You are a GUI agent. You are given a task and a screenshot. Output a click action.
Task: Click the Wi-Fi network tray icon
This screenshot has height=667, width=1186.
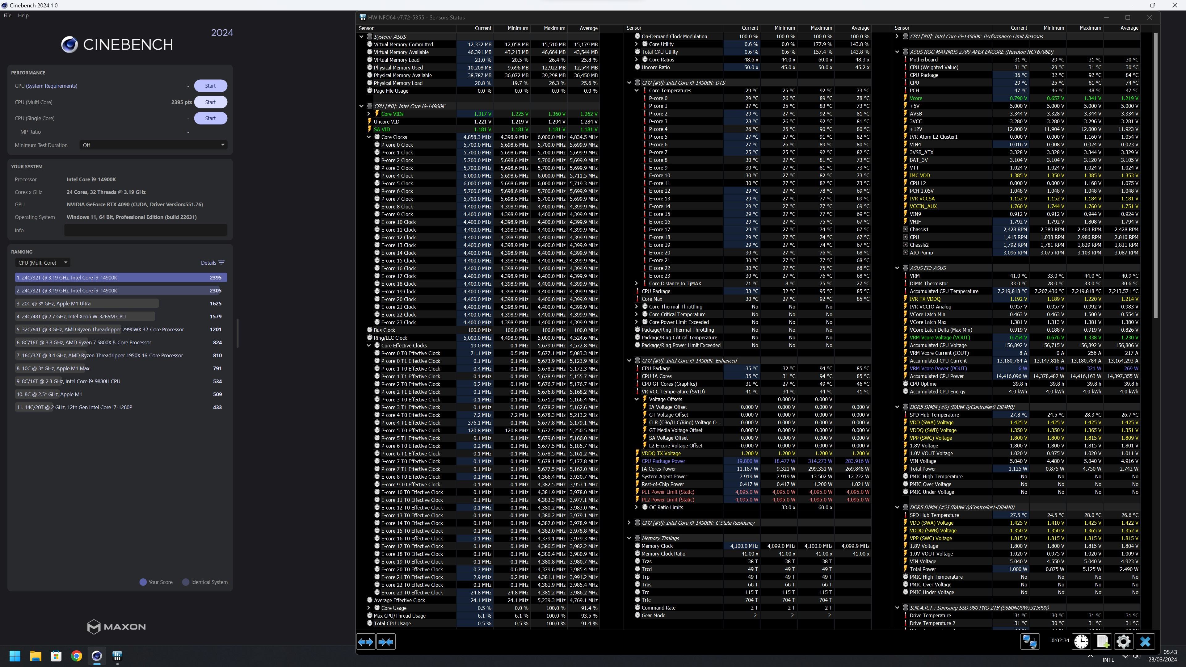click(1125, 656)
